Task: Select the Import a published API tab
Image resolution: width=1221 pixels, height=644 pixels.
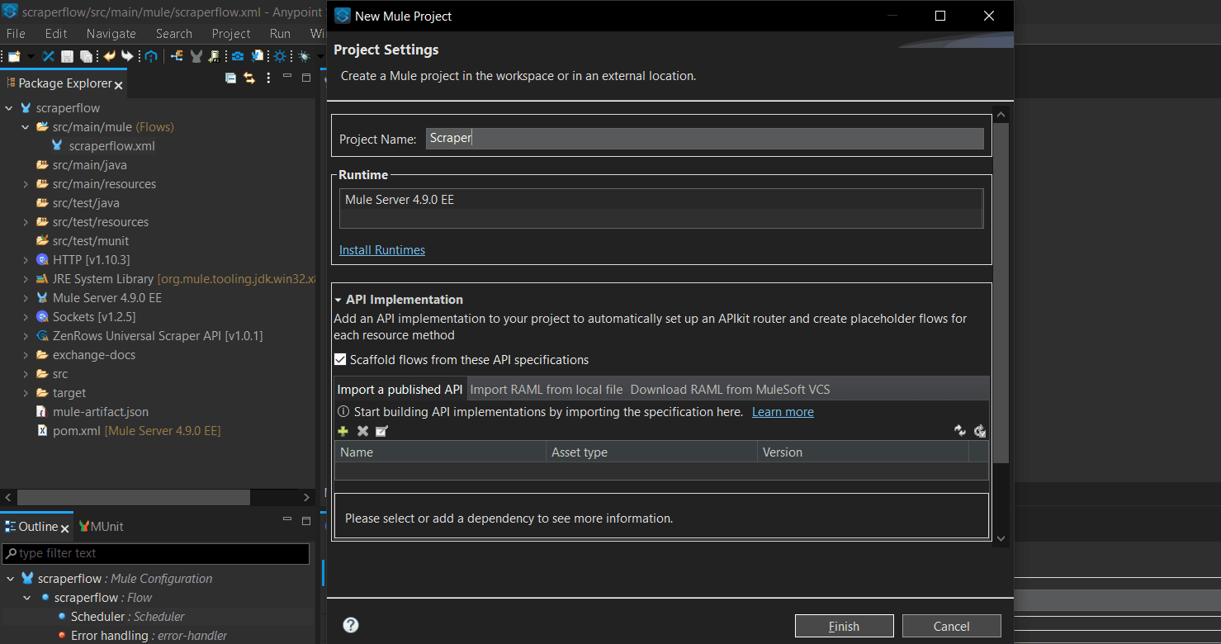Action: [x=400, y=390]
